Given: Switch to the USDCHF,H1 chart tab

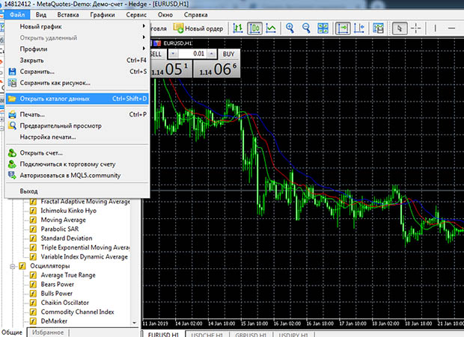Looking at the screenshot, I should pyautogui.click(x=207, y=334).
